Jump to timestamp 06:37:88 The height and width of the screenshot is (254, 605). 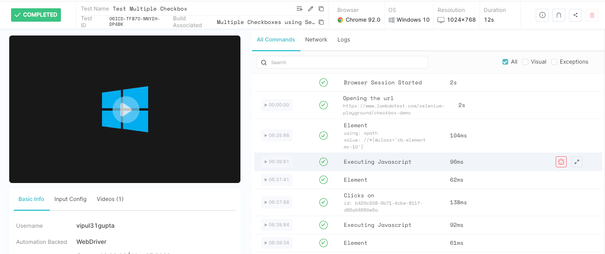tap(277, 202)
